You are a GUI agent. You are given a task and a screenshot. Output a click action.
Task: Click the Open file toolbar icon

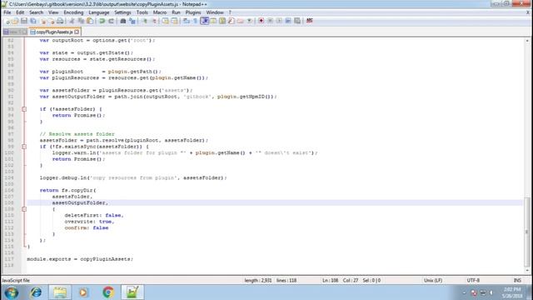pyautogui.click(x=15, y=21)
